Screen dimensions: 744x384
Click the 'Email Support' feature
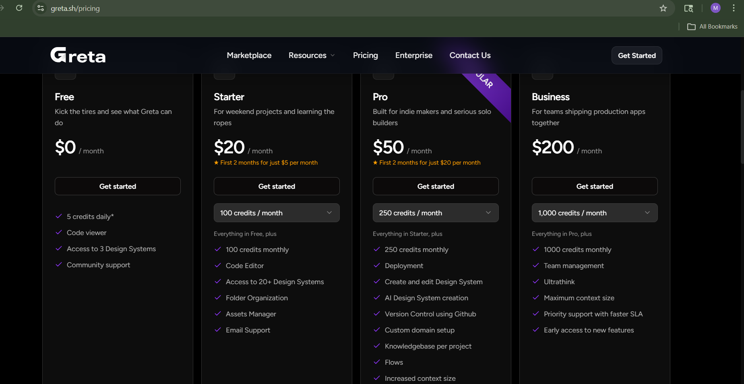[248, 330]
